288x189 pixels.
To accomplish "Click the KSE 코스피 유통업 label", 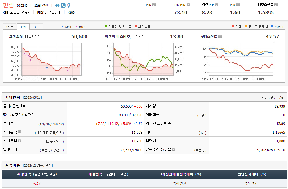I will pyautogui.click(x=17, y=13).
